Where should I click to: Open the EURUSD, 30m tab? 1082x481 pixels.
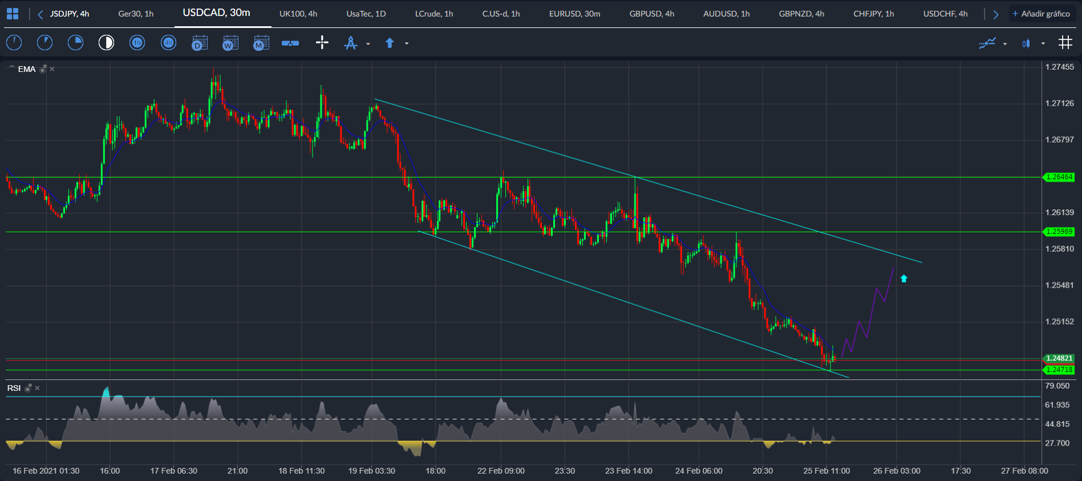574,14
